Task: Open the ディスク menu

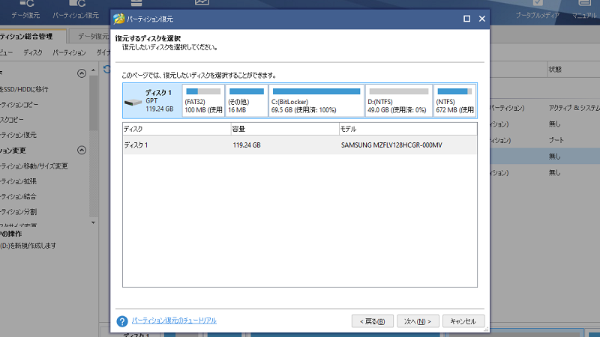Action: coord(33,52)
